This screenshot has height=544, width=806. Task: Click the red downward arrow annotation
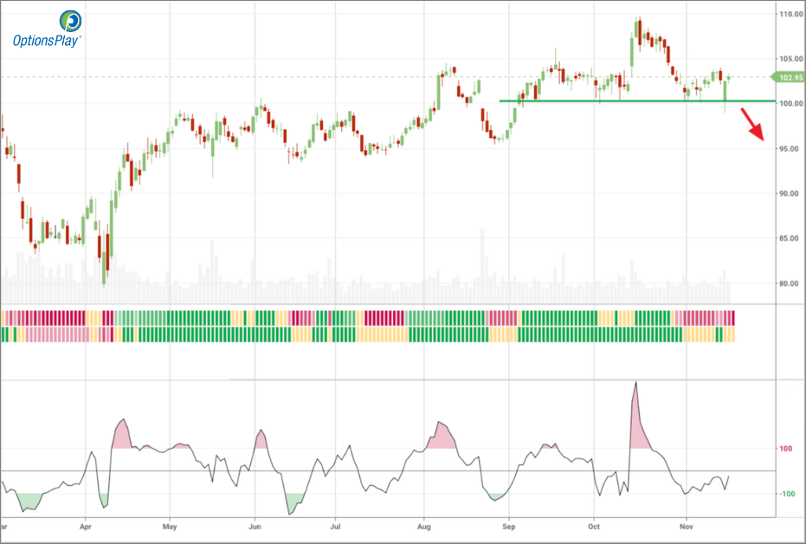tap(752, 125)
